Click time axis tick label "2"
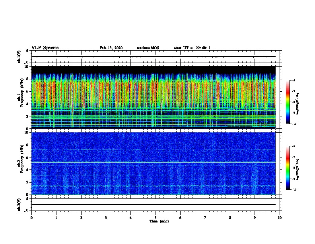 [81, 218]
